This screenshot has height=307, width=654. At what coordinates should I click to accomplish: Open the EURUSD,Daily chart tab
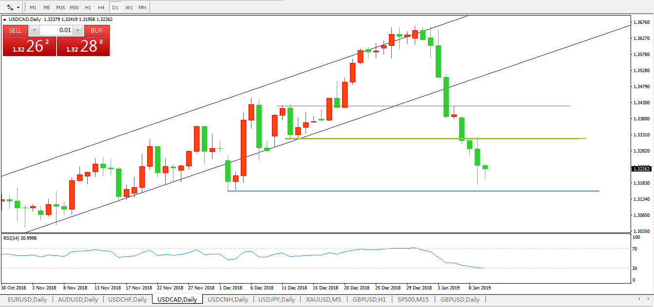27,300
